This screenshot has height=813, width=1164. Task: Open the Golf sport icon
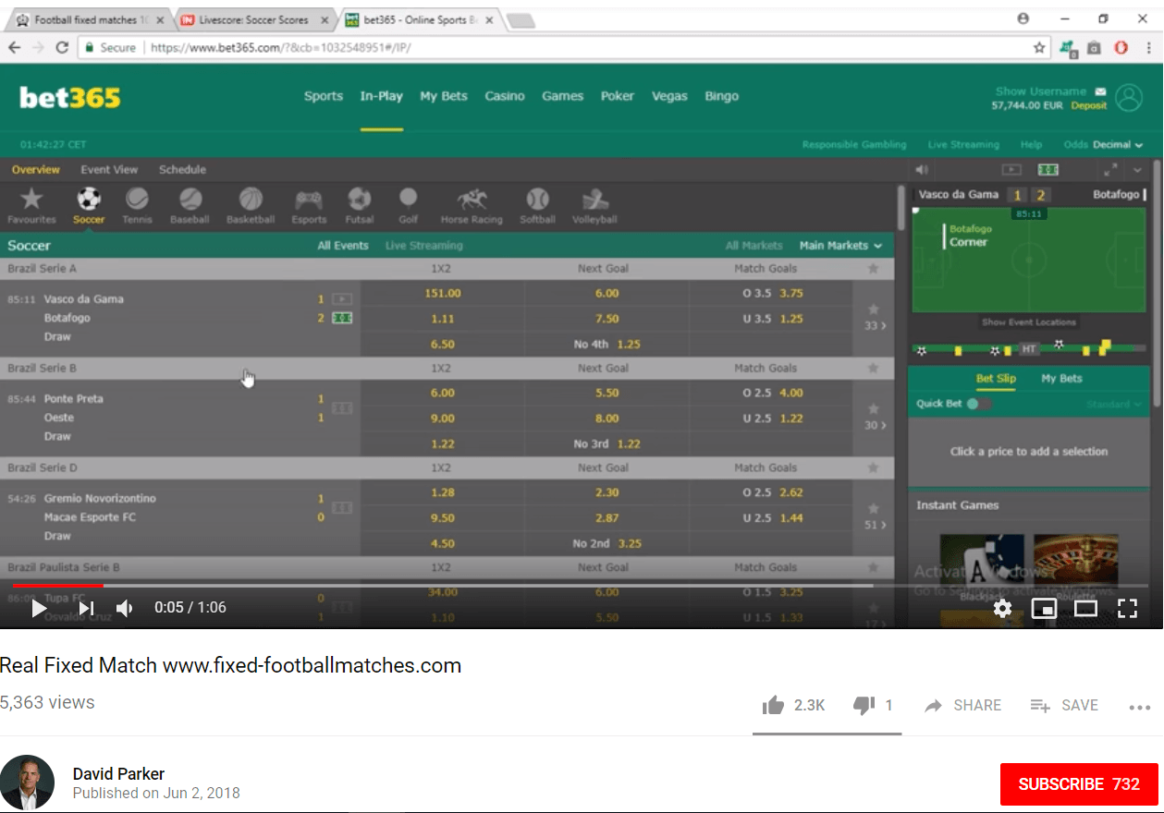click(408, 205)
